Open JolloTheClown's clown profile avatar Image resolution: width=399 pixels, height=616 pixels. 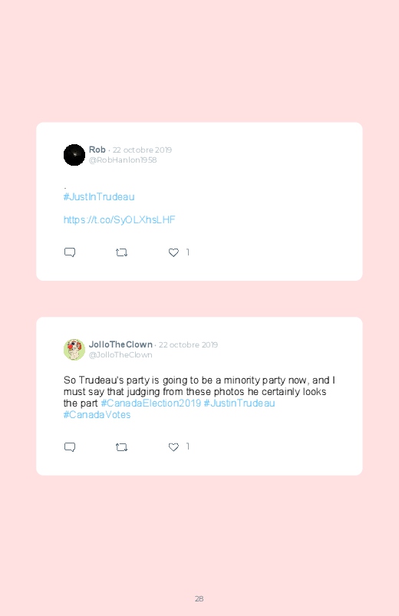click(74, 350)
